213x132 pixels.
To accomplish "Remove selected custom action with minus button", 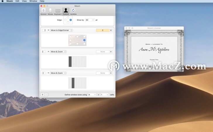I will click(x=46, y=95).
